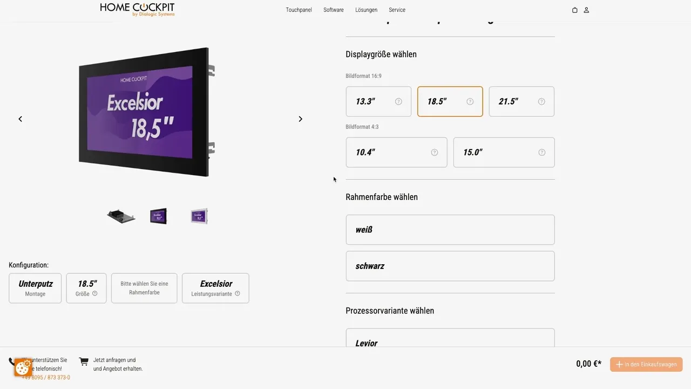691x389 pixels.
Task: View the white frame panel thumbnail
Action: [199, 216]
